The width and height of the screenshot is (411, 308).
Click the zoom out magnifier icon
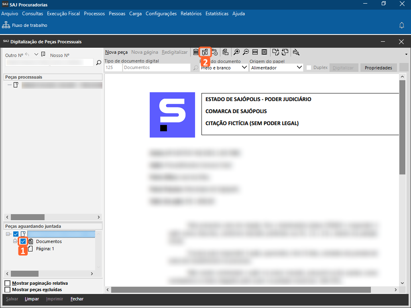(246, 52)
